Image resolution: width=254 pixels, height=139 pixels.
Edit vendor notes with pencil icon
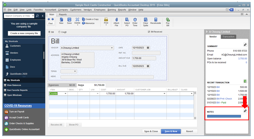[x=245, y=111]
